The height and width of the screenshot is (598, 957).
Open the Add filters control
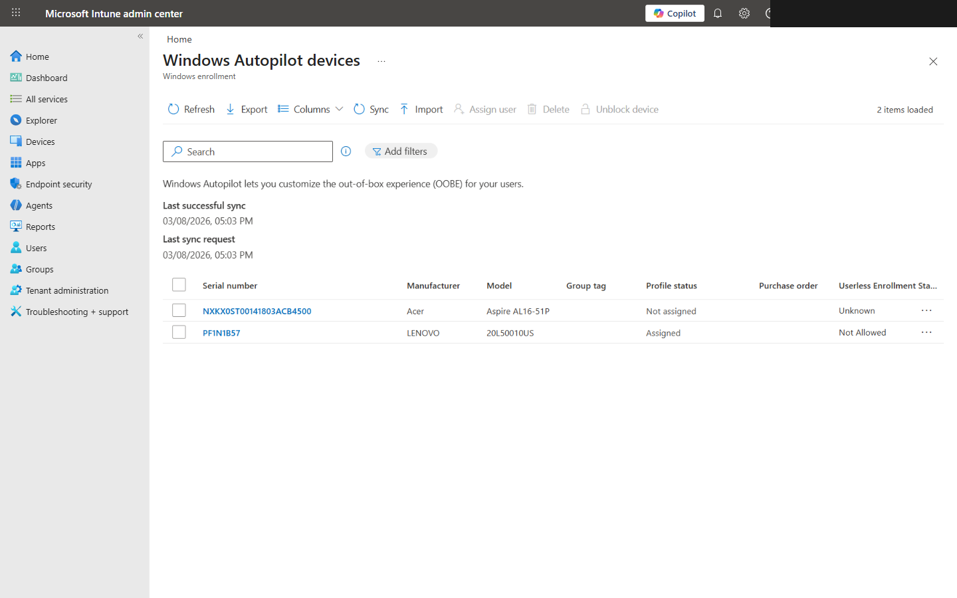pyautogui.click(x=401, y=151)
